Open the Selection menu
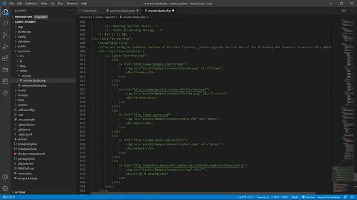The height and width of the screenshot is (200, 357). pos(31,3)
